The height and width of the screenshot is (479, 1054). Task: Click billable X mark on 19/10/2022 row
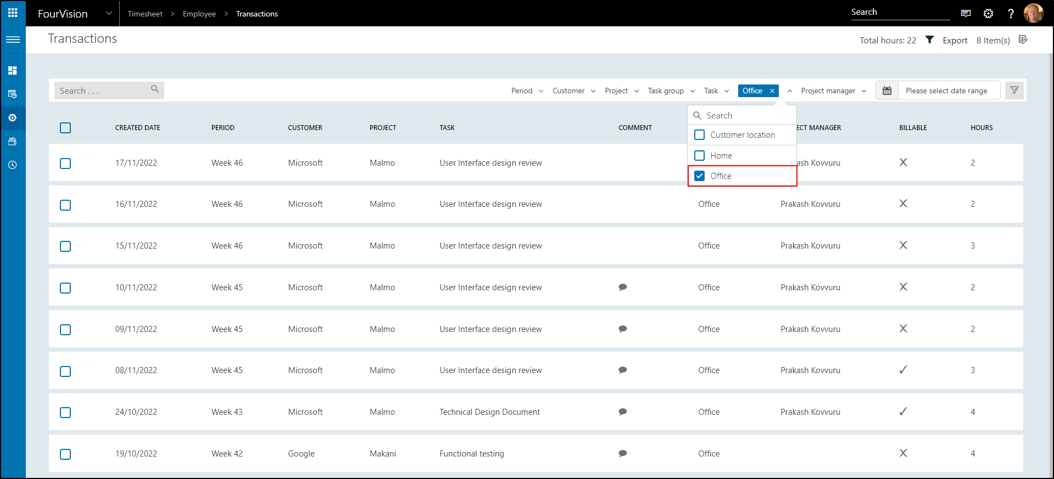[903, 453]
